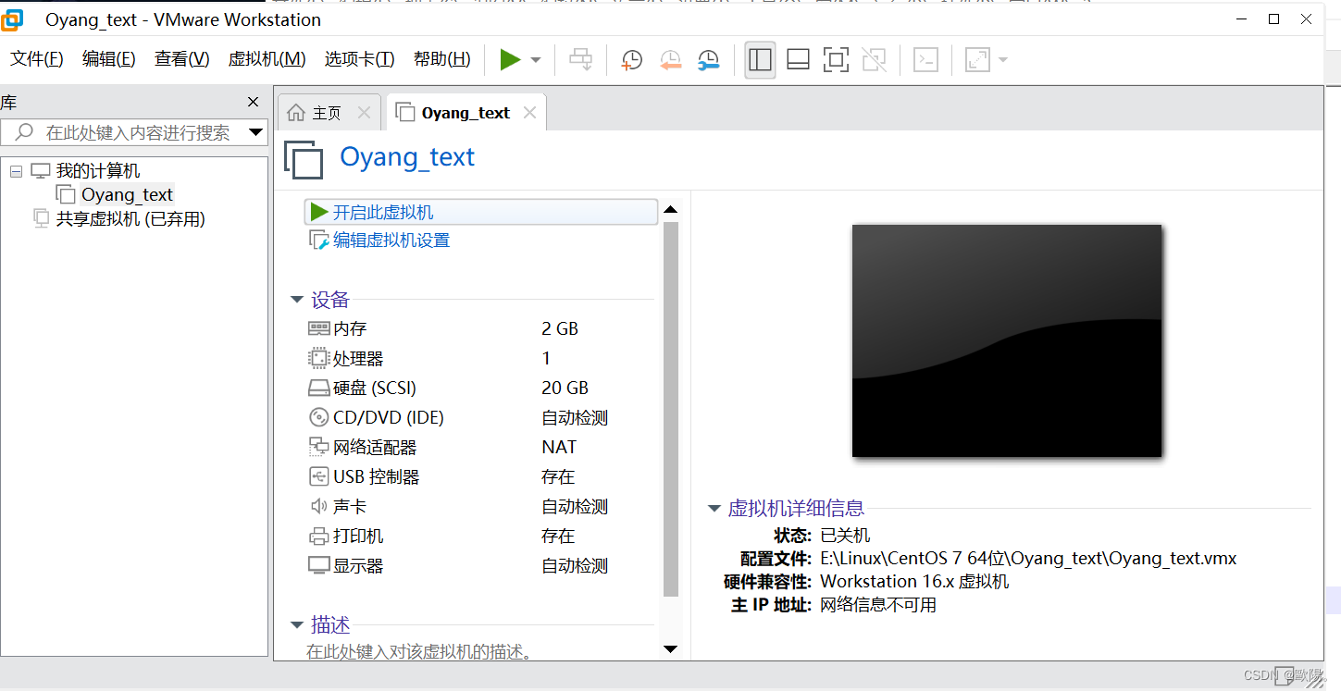Screen dimensions: 1341x691
Task: Click the vertical scrollbar thumb in device panel
Action: [x=671, y=409]
